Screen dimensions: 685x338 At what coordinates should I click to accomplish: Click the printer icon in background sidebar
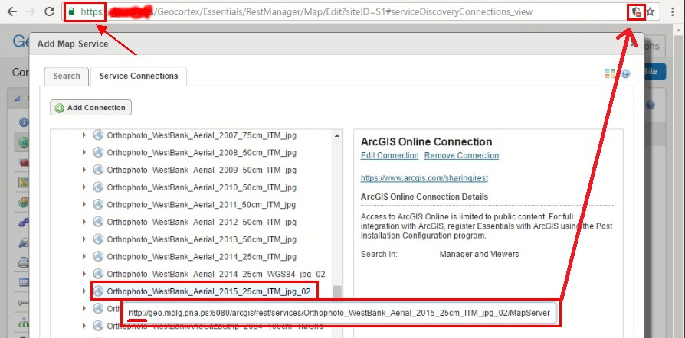pos(24,263)
